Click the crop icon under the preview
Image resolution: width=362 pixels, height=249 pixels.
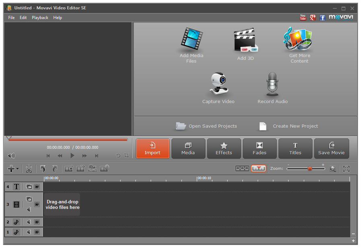pos(126,155)
